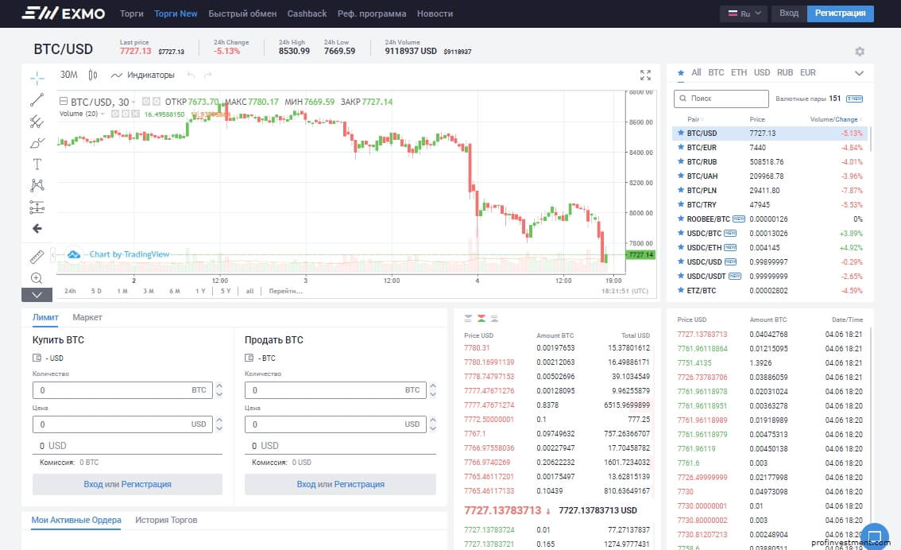901x550 pixels.
Task: Select the trend line drawing tool
Action: coord(37,100)
